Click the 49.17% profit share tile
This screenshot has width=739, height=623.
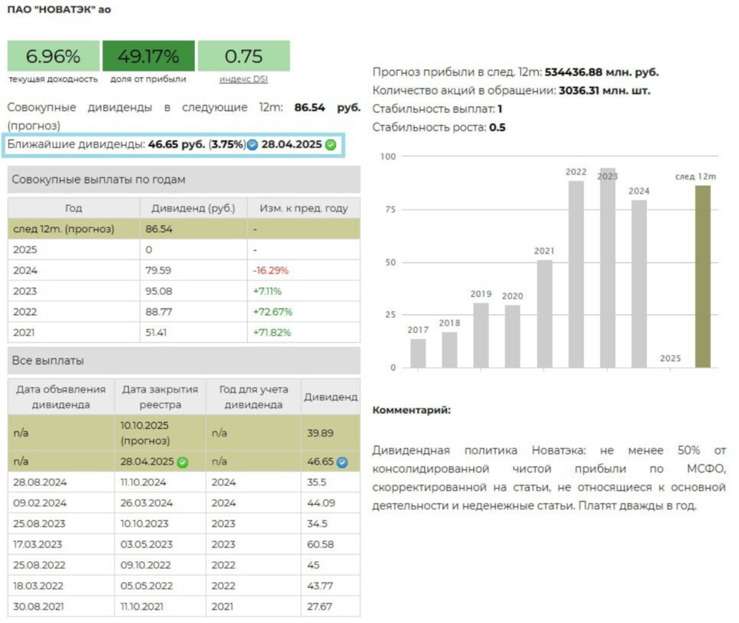tap(149, 56)
